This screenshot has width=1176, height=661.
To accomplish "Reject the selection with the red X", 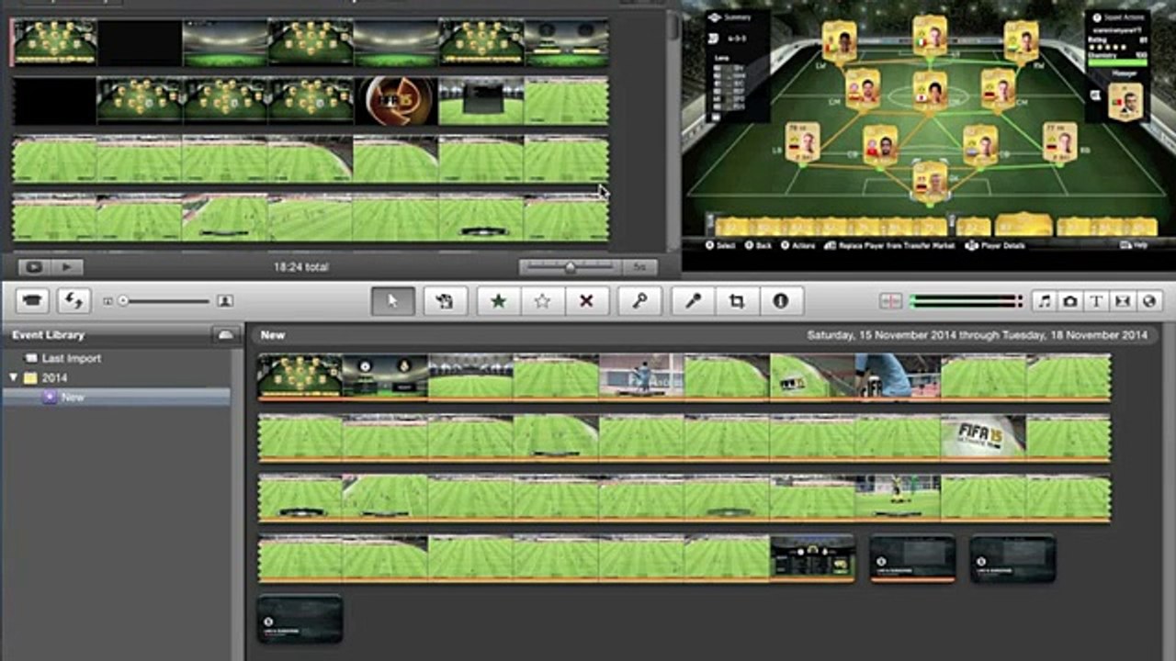I will click(x=586, y=301).
